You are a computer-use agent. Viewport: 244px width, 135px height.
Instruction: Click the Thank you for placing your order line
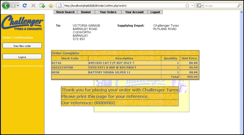(120, 90)
